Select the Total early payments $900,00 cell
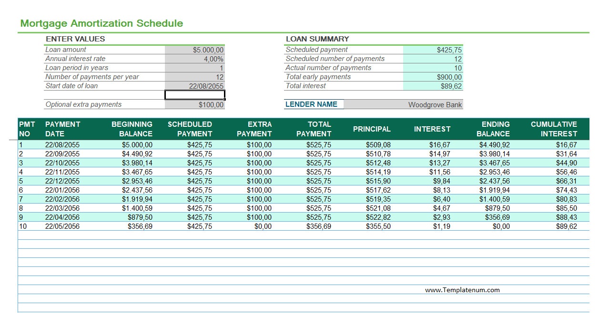Image resolution: width=609 pixels, height=327 pixels. pyautogui.click(x=433, y=77)
